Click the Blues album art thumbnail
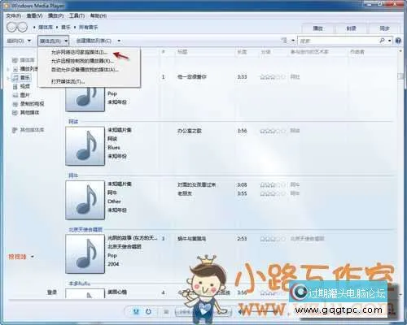The width and height of the screenshot is (407, 325). [x=85, y=146]
